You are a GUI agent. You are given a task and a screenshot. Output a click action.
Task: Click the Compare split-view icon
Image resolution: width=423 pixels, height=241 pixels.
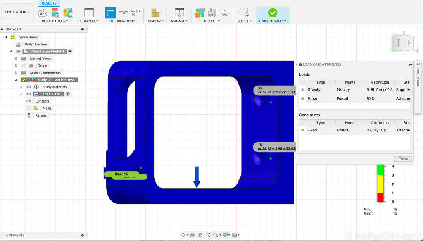pyautogui.click(x=89, y=13)
